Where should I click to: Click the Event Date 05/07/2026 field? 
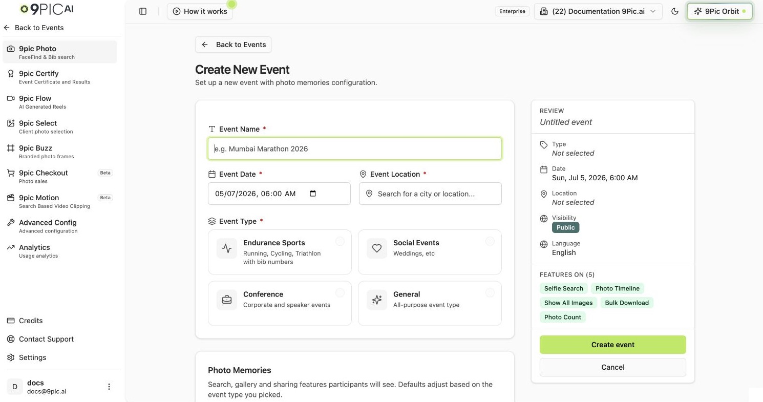click(279, 194)
